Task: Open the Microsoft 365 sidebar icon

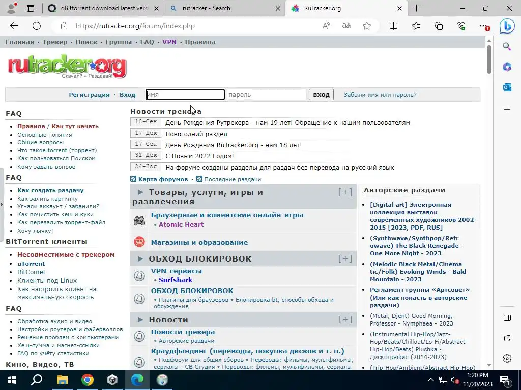Action: (x=507, y=67)
